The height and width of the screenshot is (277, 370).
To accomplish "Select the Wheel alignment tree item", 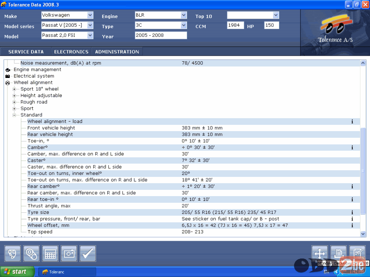I will coord(33,82).
